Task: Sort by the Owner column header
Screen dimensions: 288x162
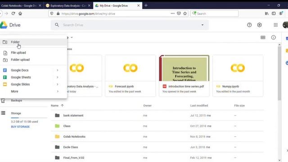Action: point(147,106)
